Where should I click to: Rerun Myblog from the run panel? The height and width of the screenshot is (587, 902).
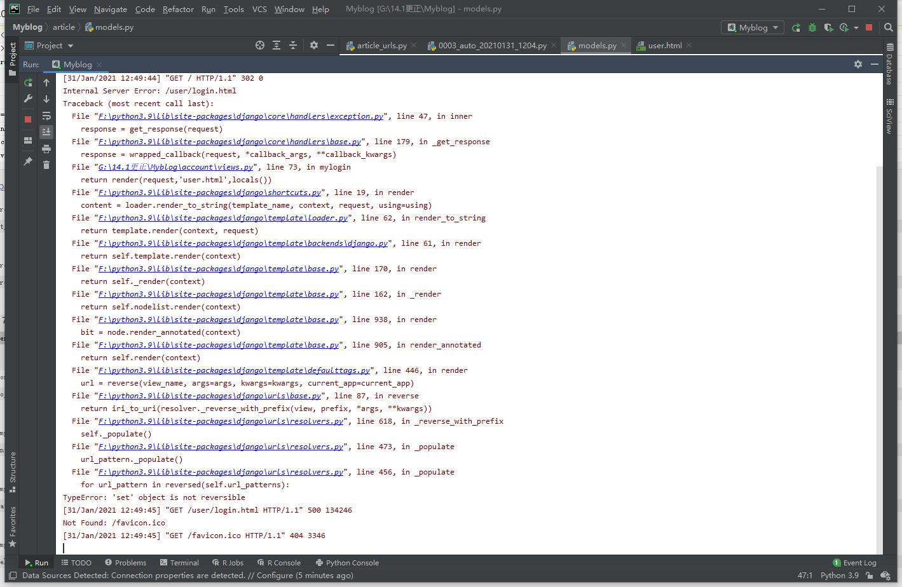(x=28, y=83)
